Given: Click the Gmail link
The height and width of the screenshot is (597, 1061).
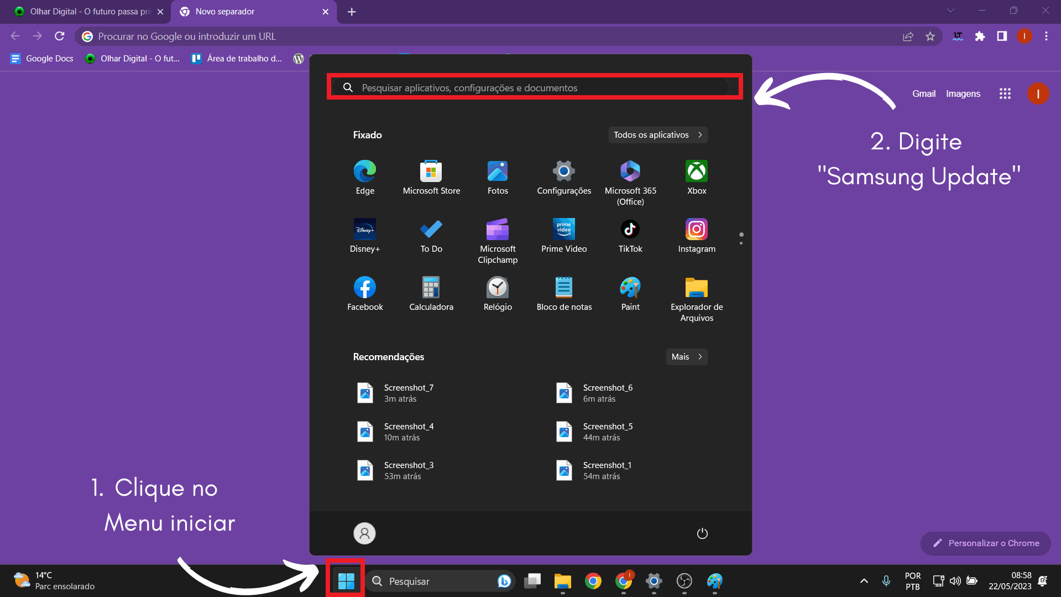Looking at the screenshot, I should tap(924, 94).
